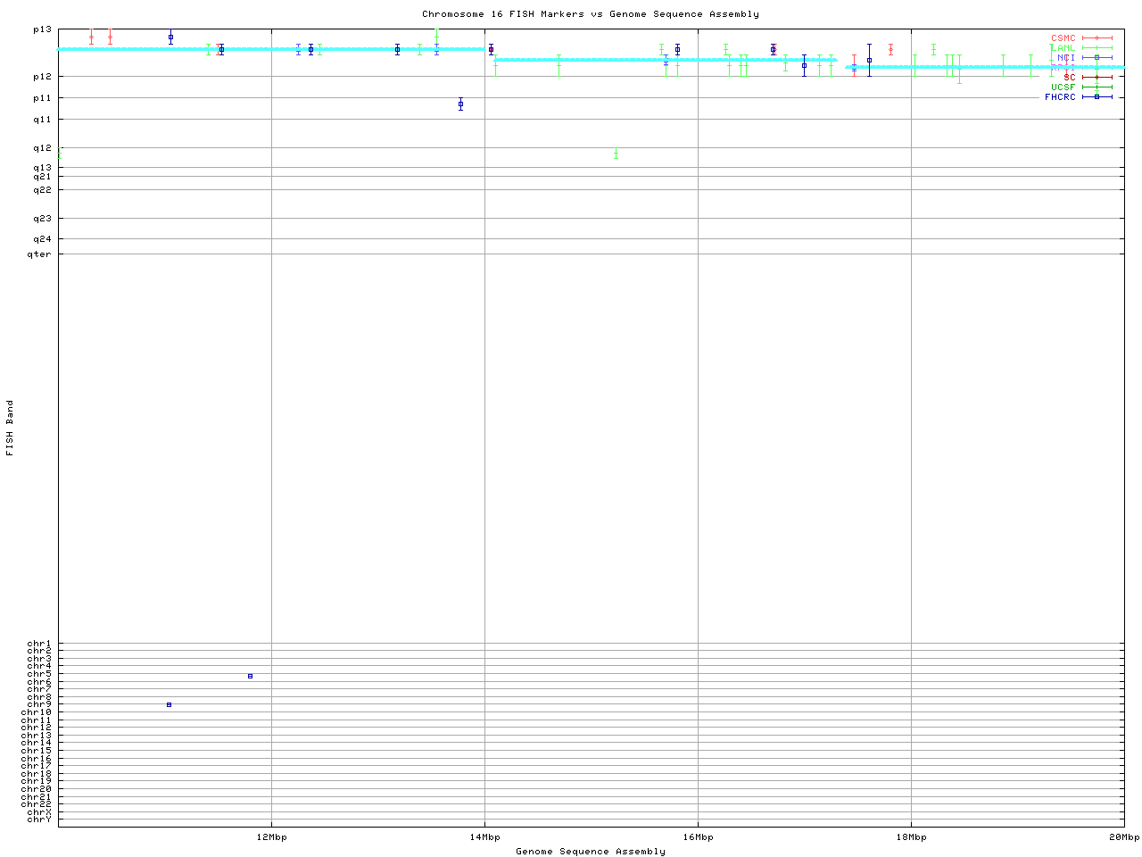Click the UCSF legend line sample
The width and height of the screenshot is (1142, 857).
[1097, 87]
